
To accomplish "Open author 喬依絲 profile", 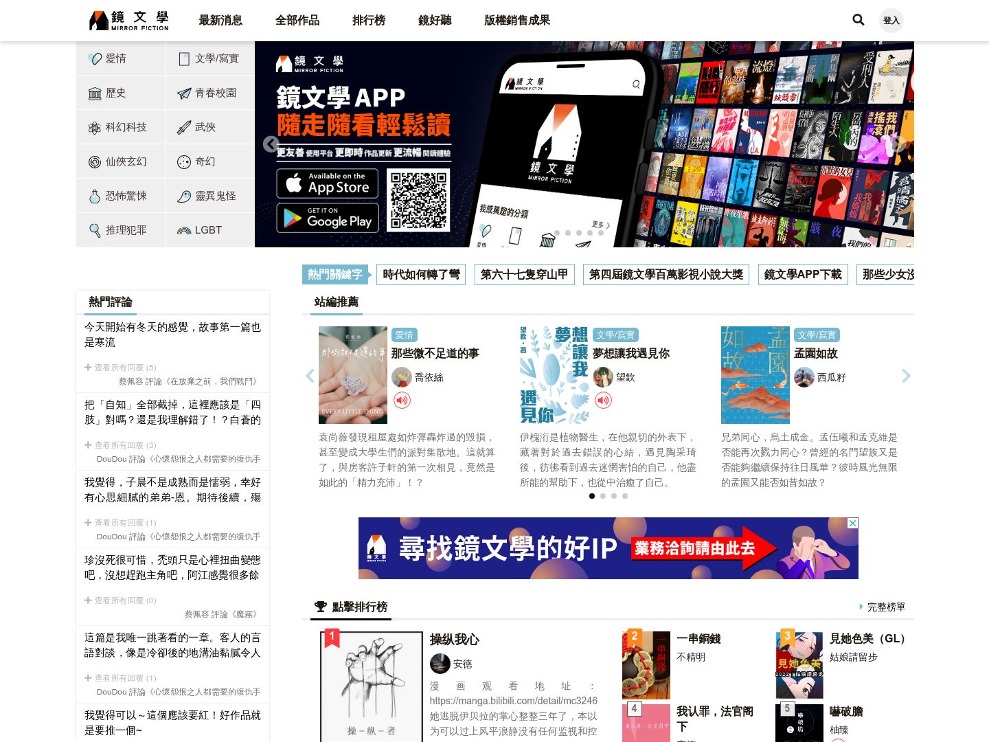I will pos(418,377).
